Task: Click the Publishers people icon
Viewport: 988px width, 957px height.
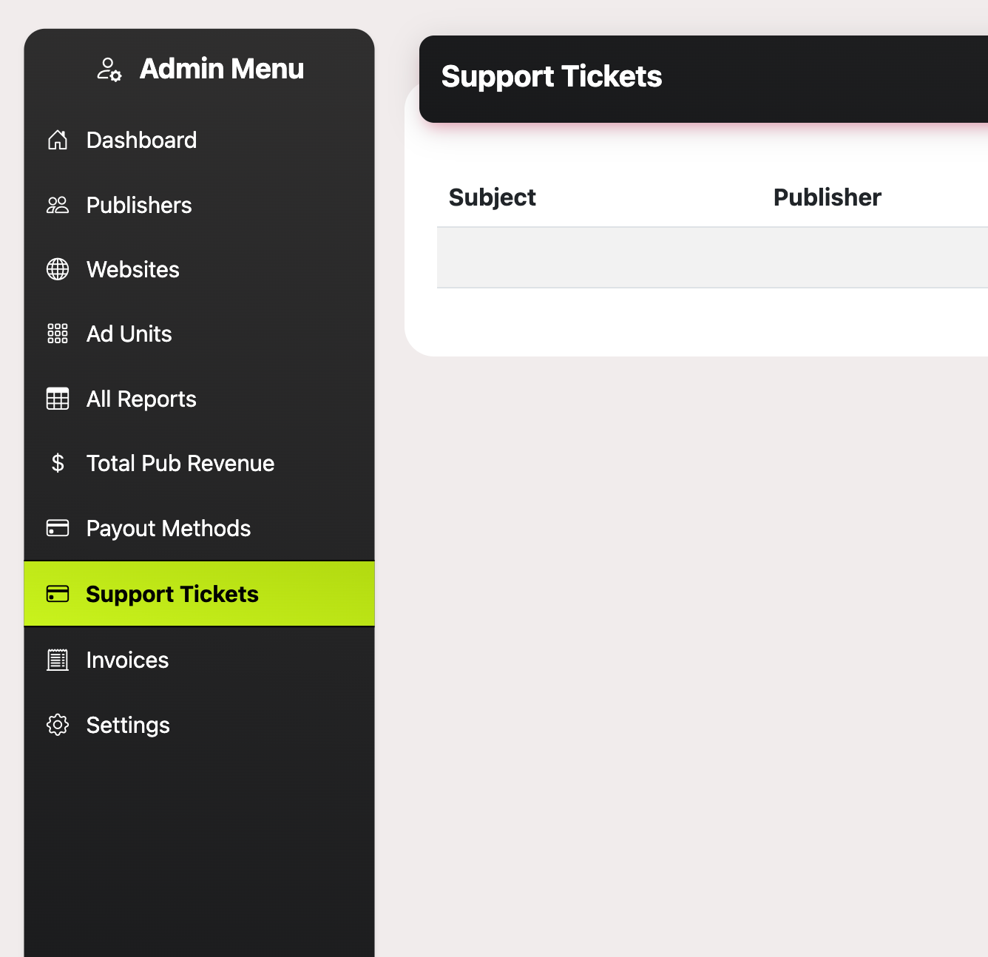Action: click(58, 205)
